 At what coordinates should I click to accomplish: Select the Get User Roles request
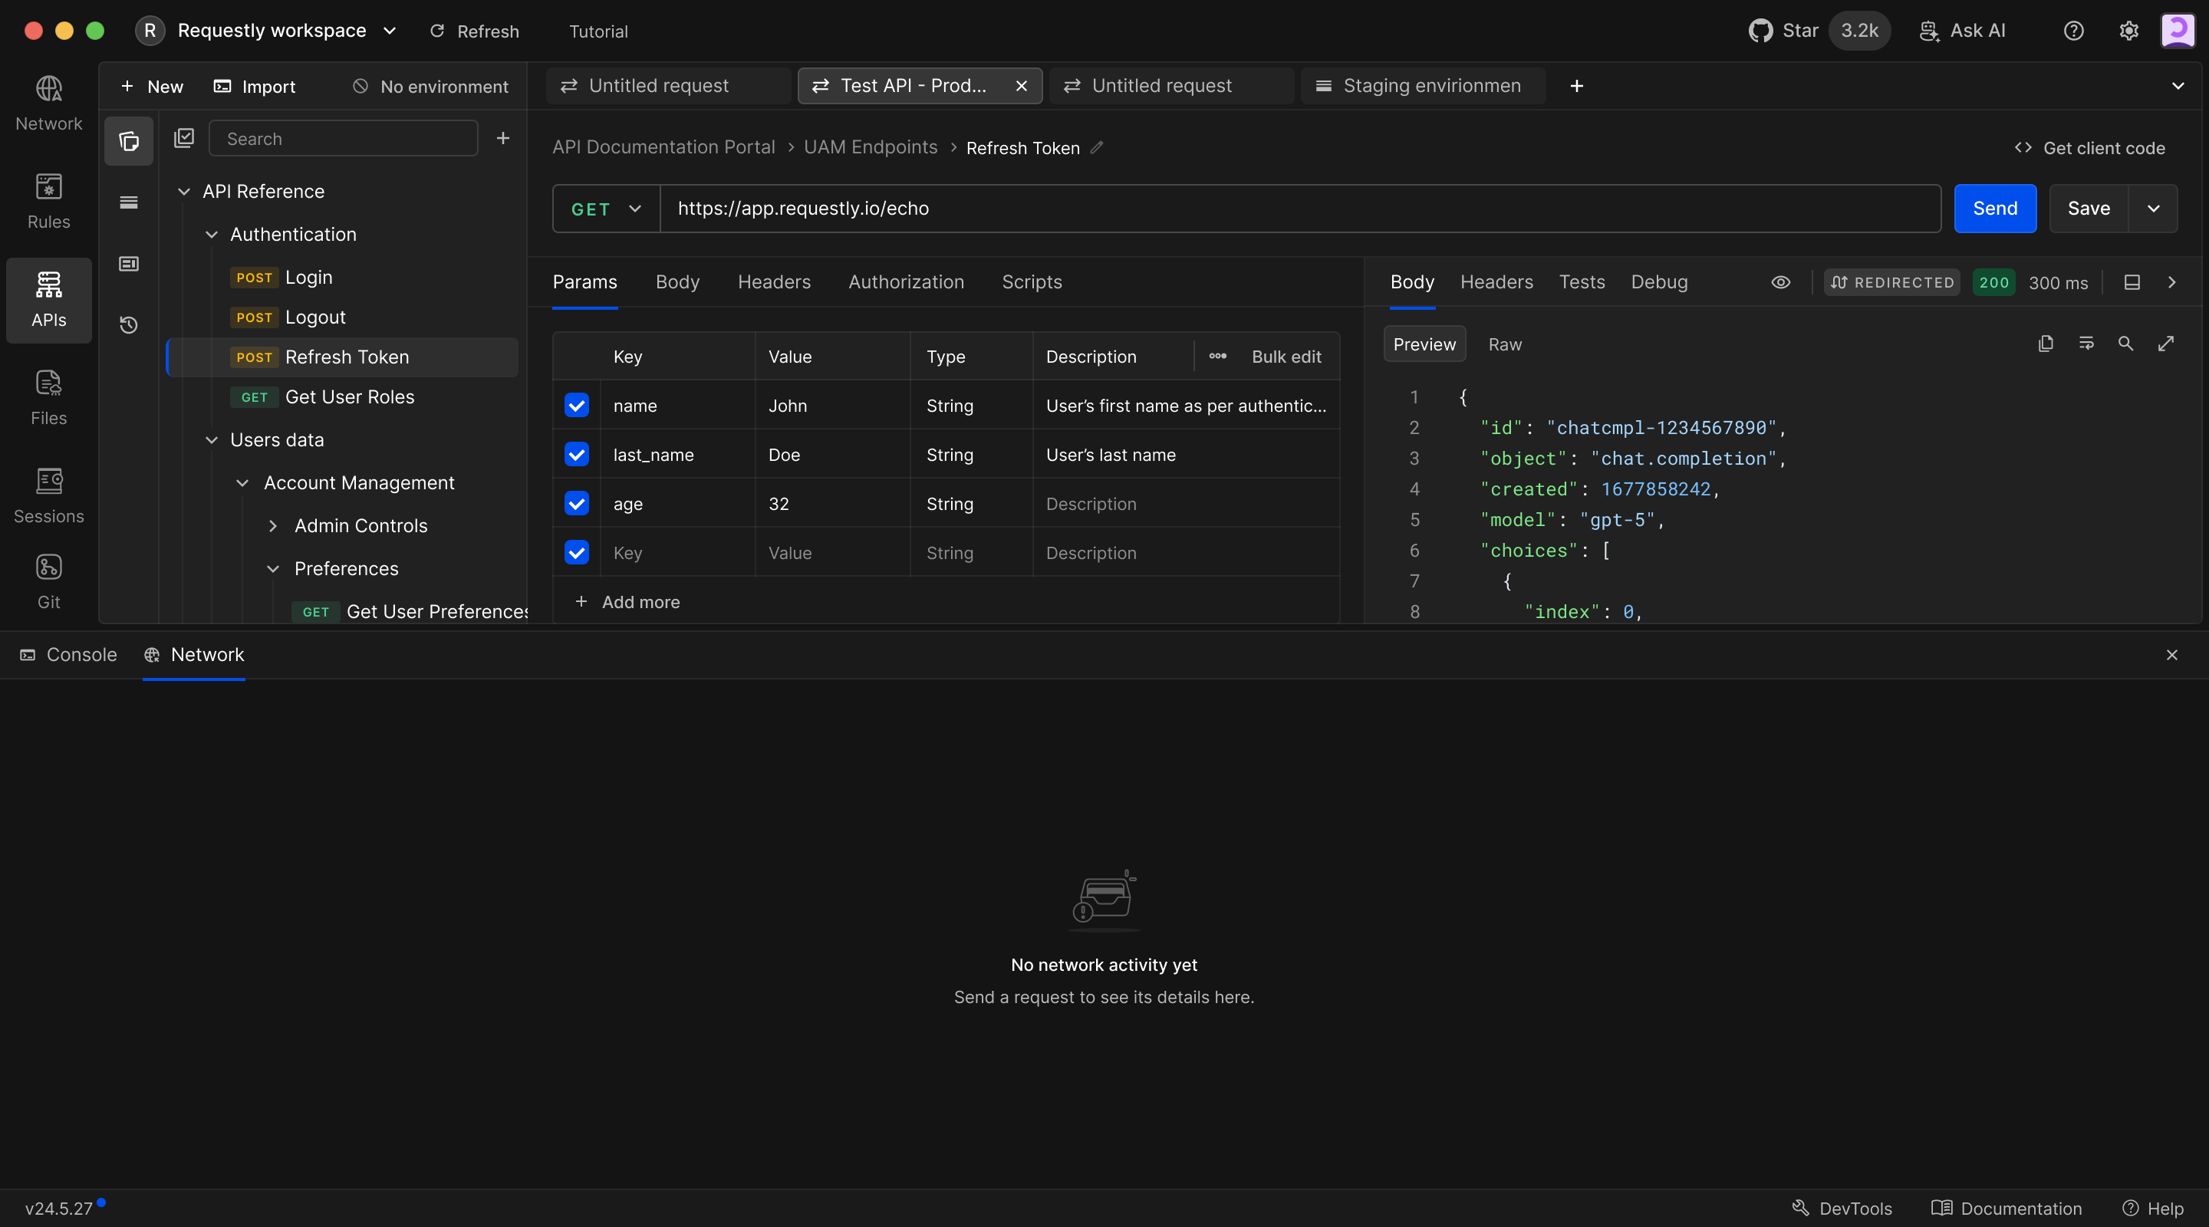click(343, 397)
